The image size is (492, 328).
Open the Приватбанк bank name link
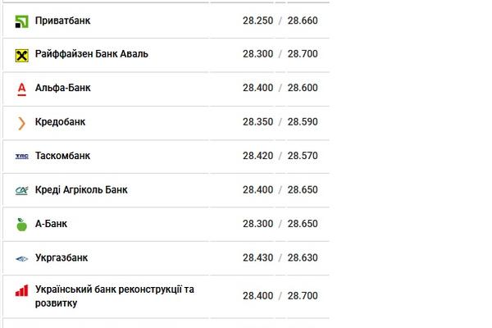click(62, 20)
